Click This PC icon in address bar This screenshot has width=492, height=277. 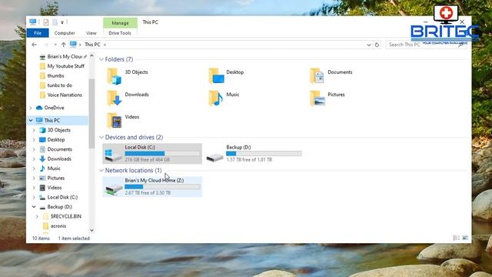[x=73, y=45]
